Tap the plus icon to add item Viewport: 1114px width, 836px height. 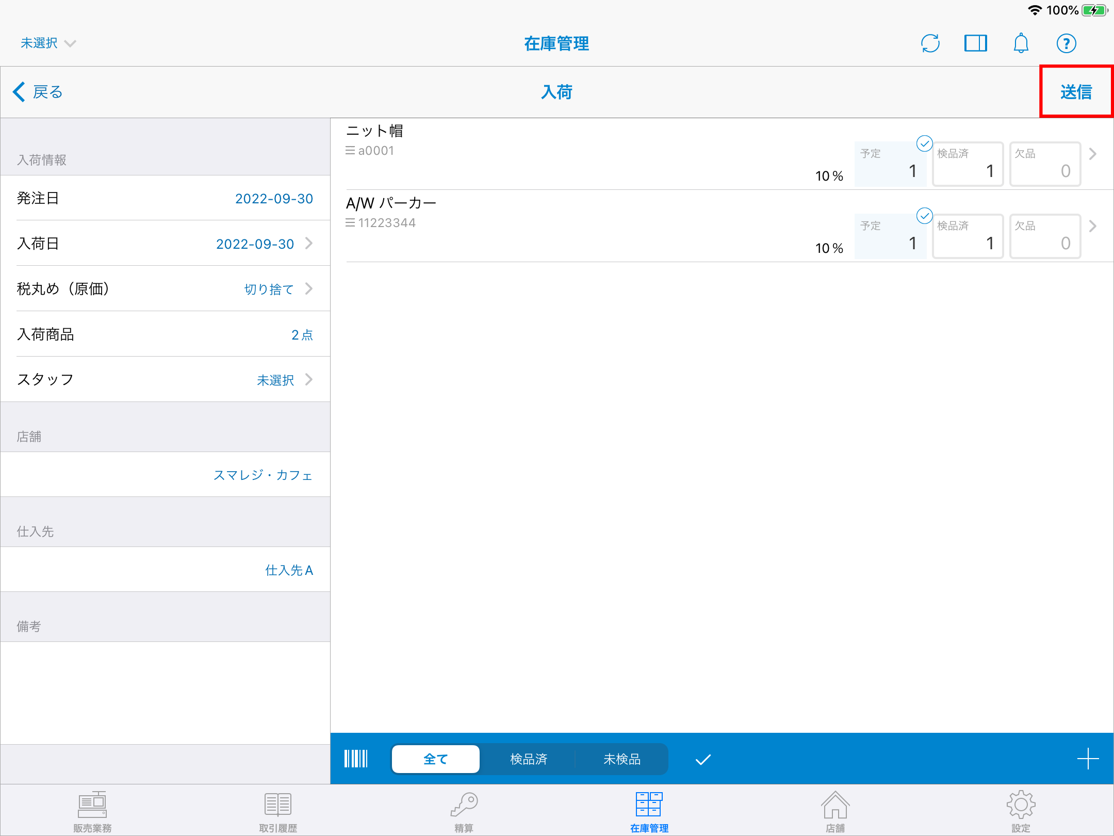[1088, 759]
